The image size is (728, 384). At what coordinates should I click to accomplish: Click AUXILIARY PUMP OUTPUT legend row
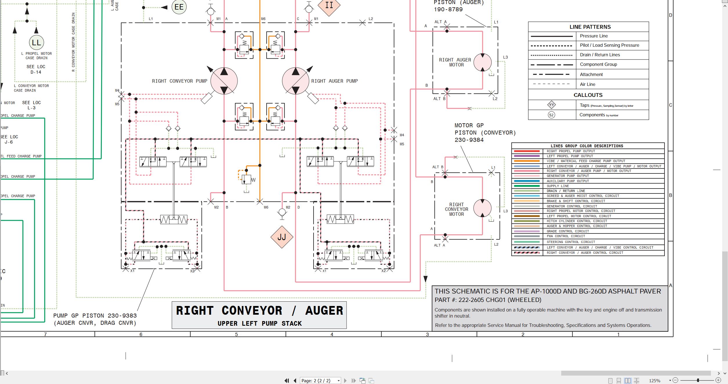point(588,181)
